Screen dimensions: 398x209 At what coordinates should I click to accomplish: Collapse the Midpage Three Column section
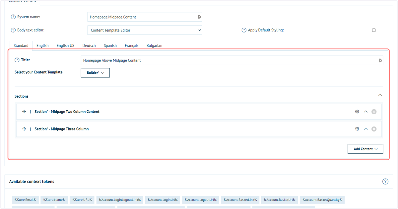click(x=365, y=129)
